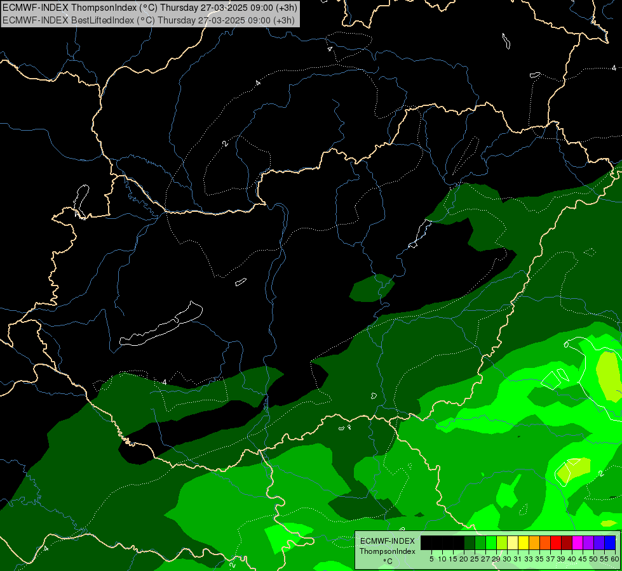The height and width of the screenshot is (571, 622).
Task: Click legend scale value 33
Action: pyautogui.click(x=529, y=559)
